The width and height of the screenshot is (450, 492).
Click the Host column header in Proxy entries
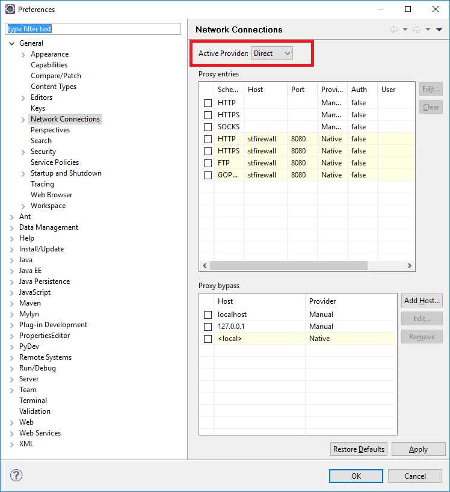click(x=265, y=90)
